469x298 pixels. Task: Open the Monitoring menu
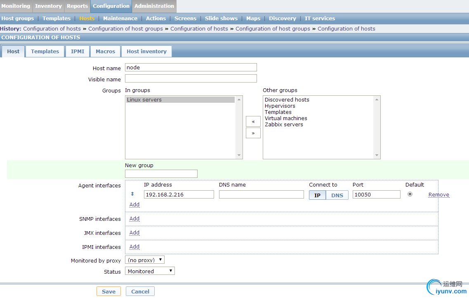(16, 6)
